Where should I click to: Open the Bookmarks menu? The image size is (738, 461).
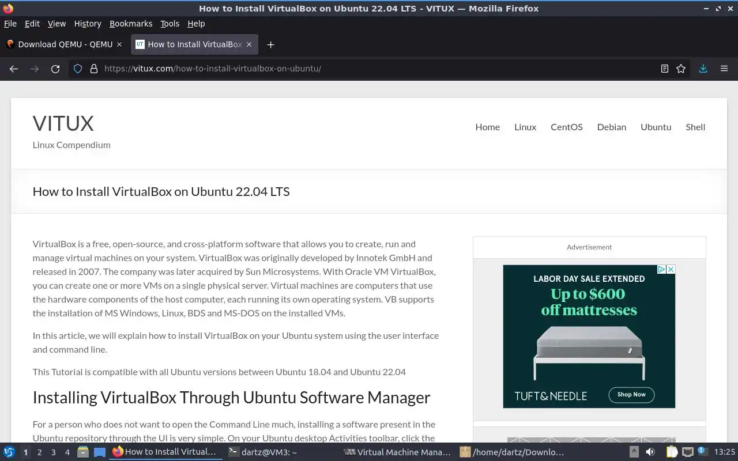[131, 24]
